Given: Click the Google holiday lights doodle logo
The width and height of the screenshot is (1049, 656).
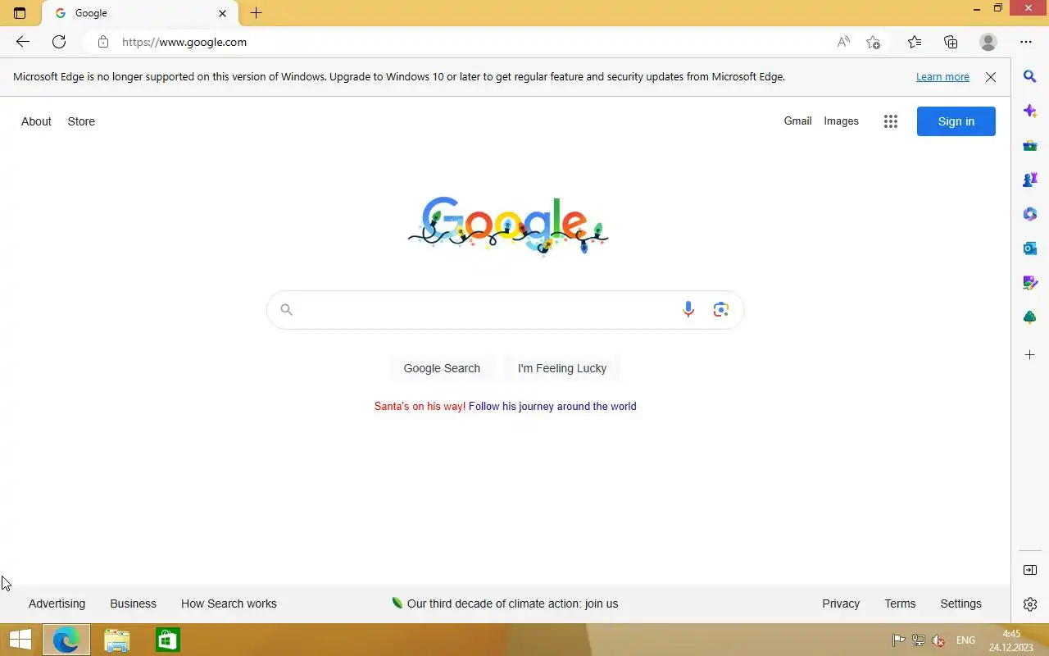Looking at the screenshot, I should [x=508, y=225].
